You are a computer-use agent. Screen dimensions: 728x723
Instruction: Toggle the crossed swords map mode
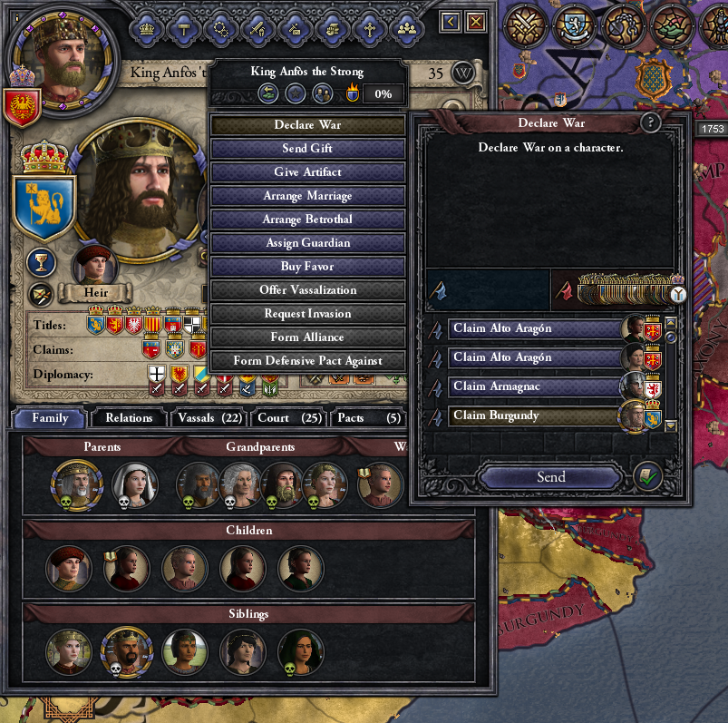point(526,25)
